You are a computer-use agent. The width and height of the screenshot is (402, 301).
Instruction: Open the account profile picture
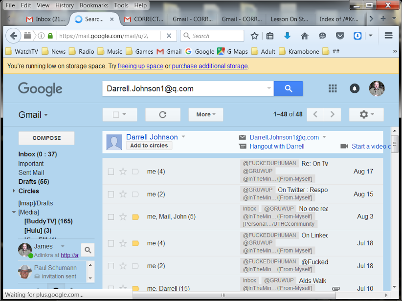tap(377, 88)
